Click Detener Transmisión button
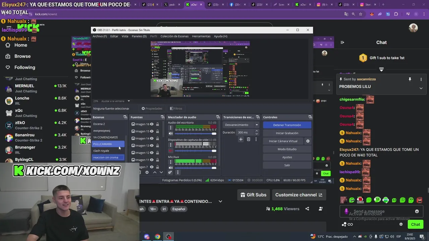Image resolution: width=429 pixels, height=241 pixels. [x=287, y=125]
